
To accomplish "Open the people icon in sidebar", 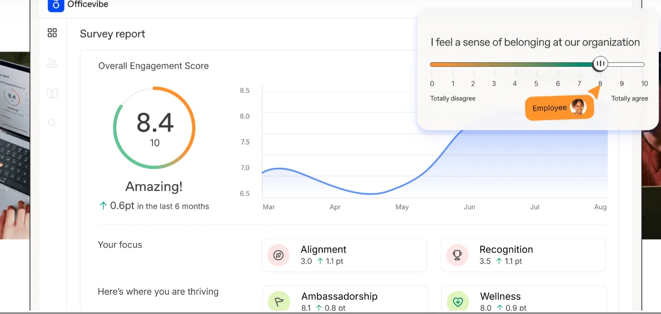I will [x=52, y=63].
